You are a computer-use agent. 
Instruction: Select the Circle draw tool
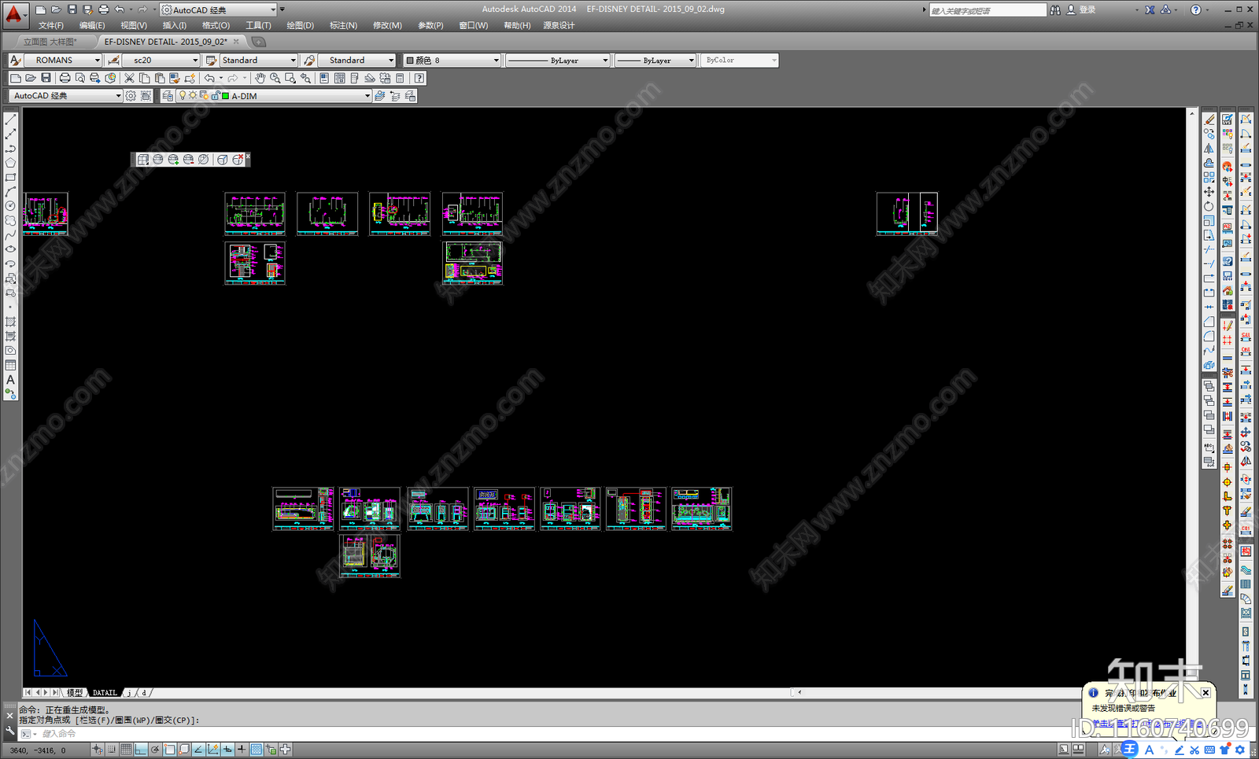click(10, 206)
